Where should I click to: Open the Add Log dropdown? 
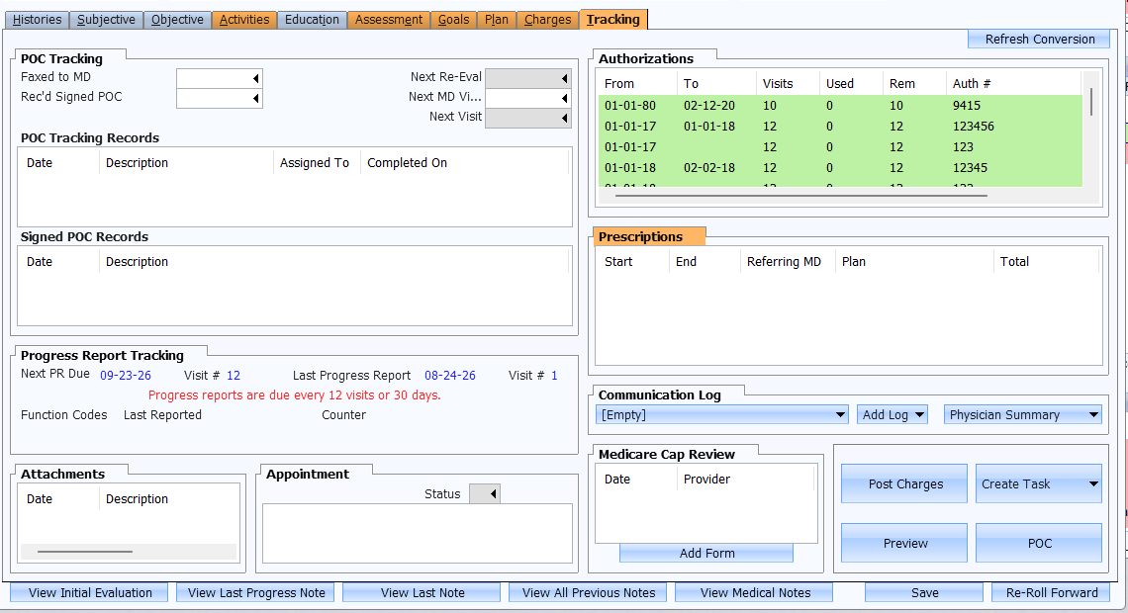click(x=893, y=414)
